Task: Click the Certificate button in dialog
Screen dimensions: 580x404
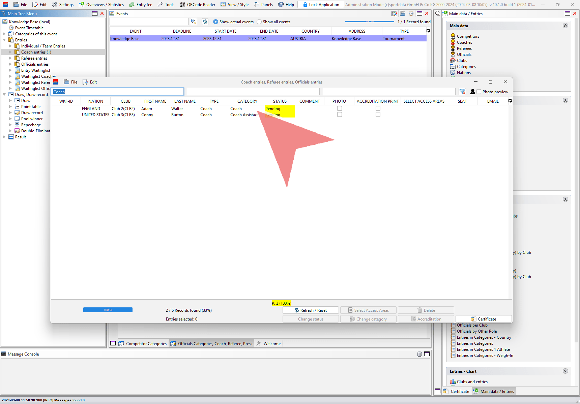Action: (484, 319)
